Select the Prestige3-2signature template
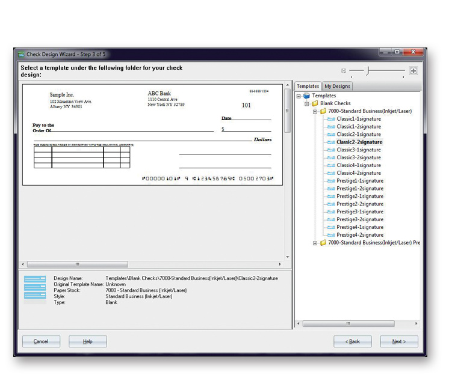 click(x=359, y=219)
